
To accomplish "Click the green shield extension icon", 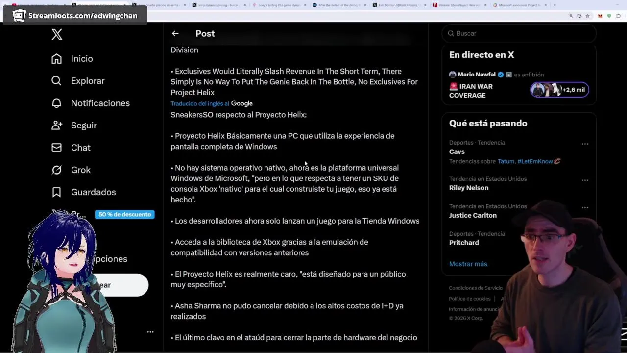I will click(x=609, y=16).
